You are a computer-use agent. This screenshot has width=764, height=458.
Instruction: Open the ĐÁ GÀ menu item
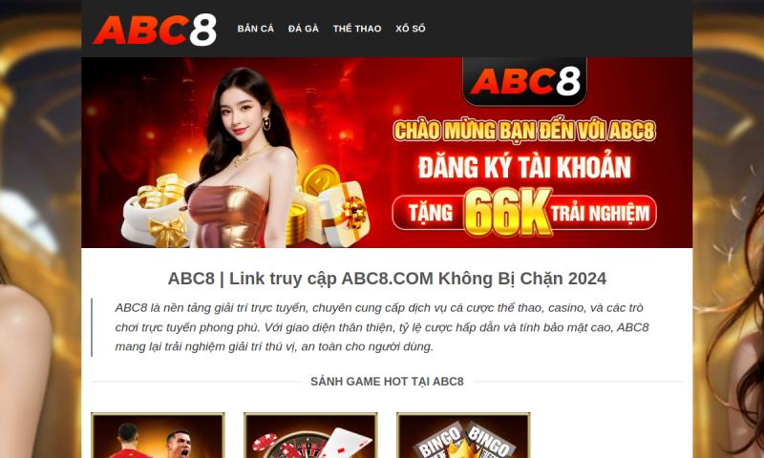[303, 29]
